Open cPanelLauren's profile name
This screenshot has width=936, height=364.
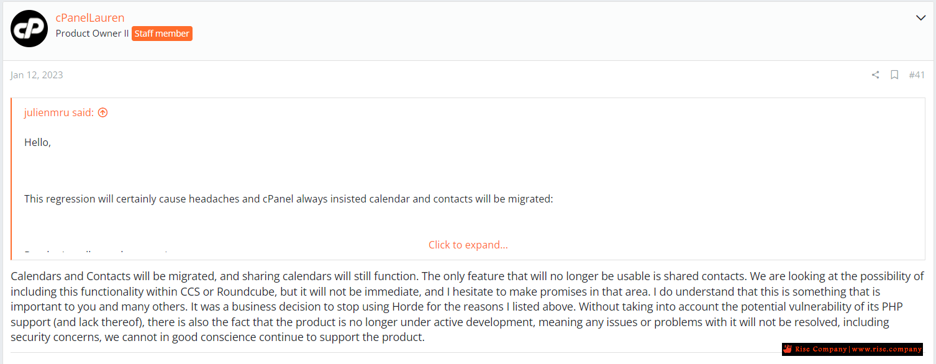click(90, 18)
